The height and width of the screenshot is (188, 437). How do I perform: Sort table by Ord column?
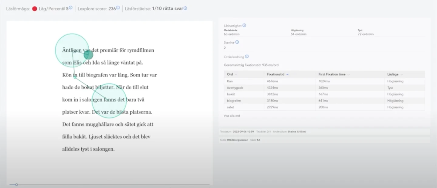pos(232,74)
